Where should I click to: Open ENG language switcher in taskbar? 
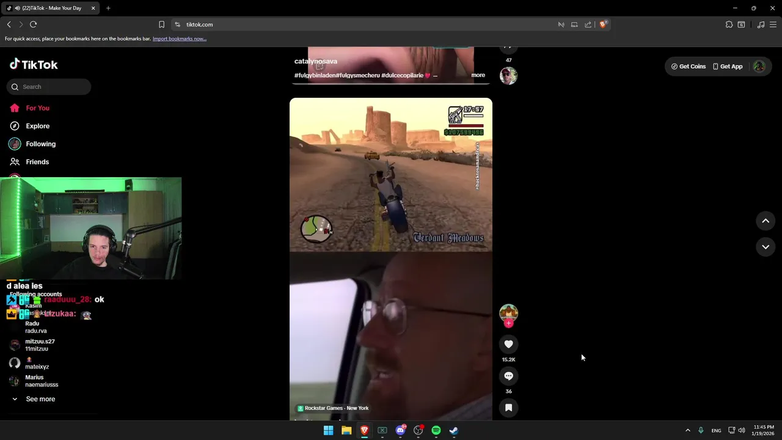point(716,430)
